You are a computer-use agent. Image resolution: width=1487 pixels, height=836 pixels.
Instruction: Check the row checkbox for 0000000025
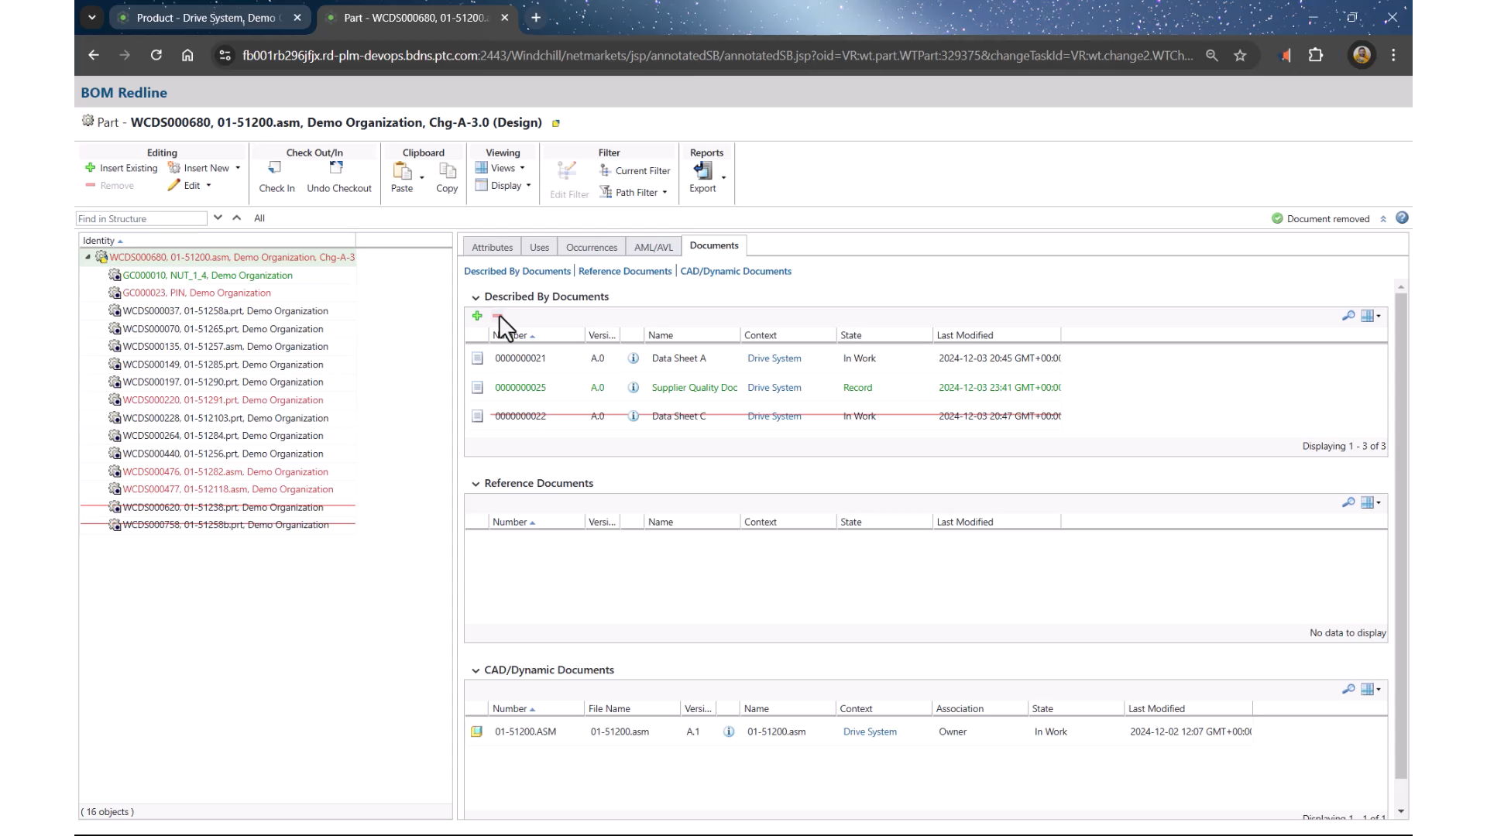point(477,388)
